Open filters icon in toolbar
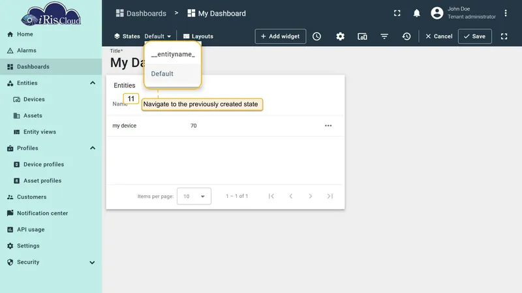Screen dimensions: 522x293 tap(384, 36)
